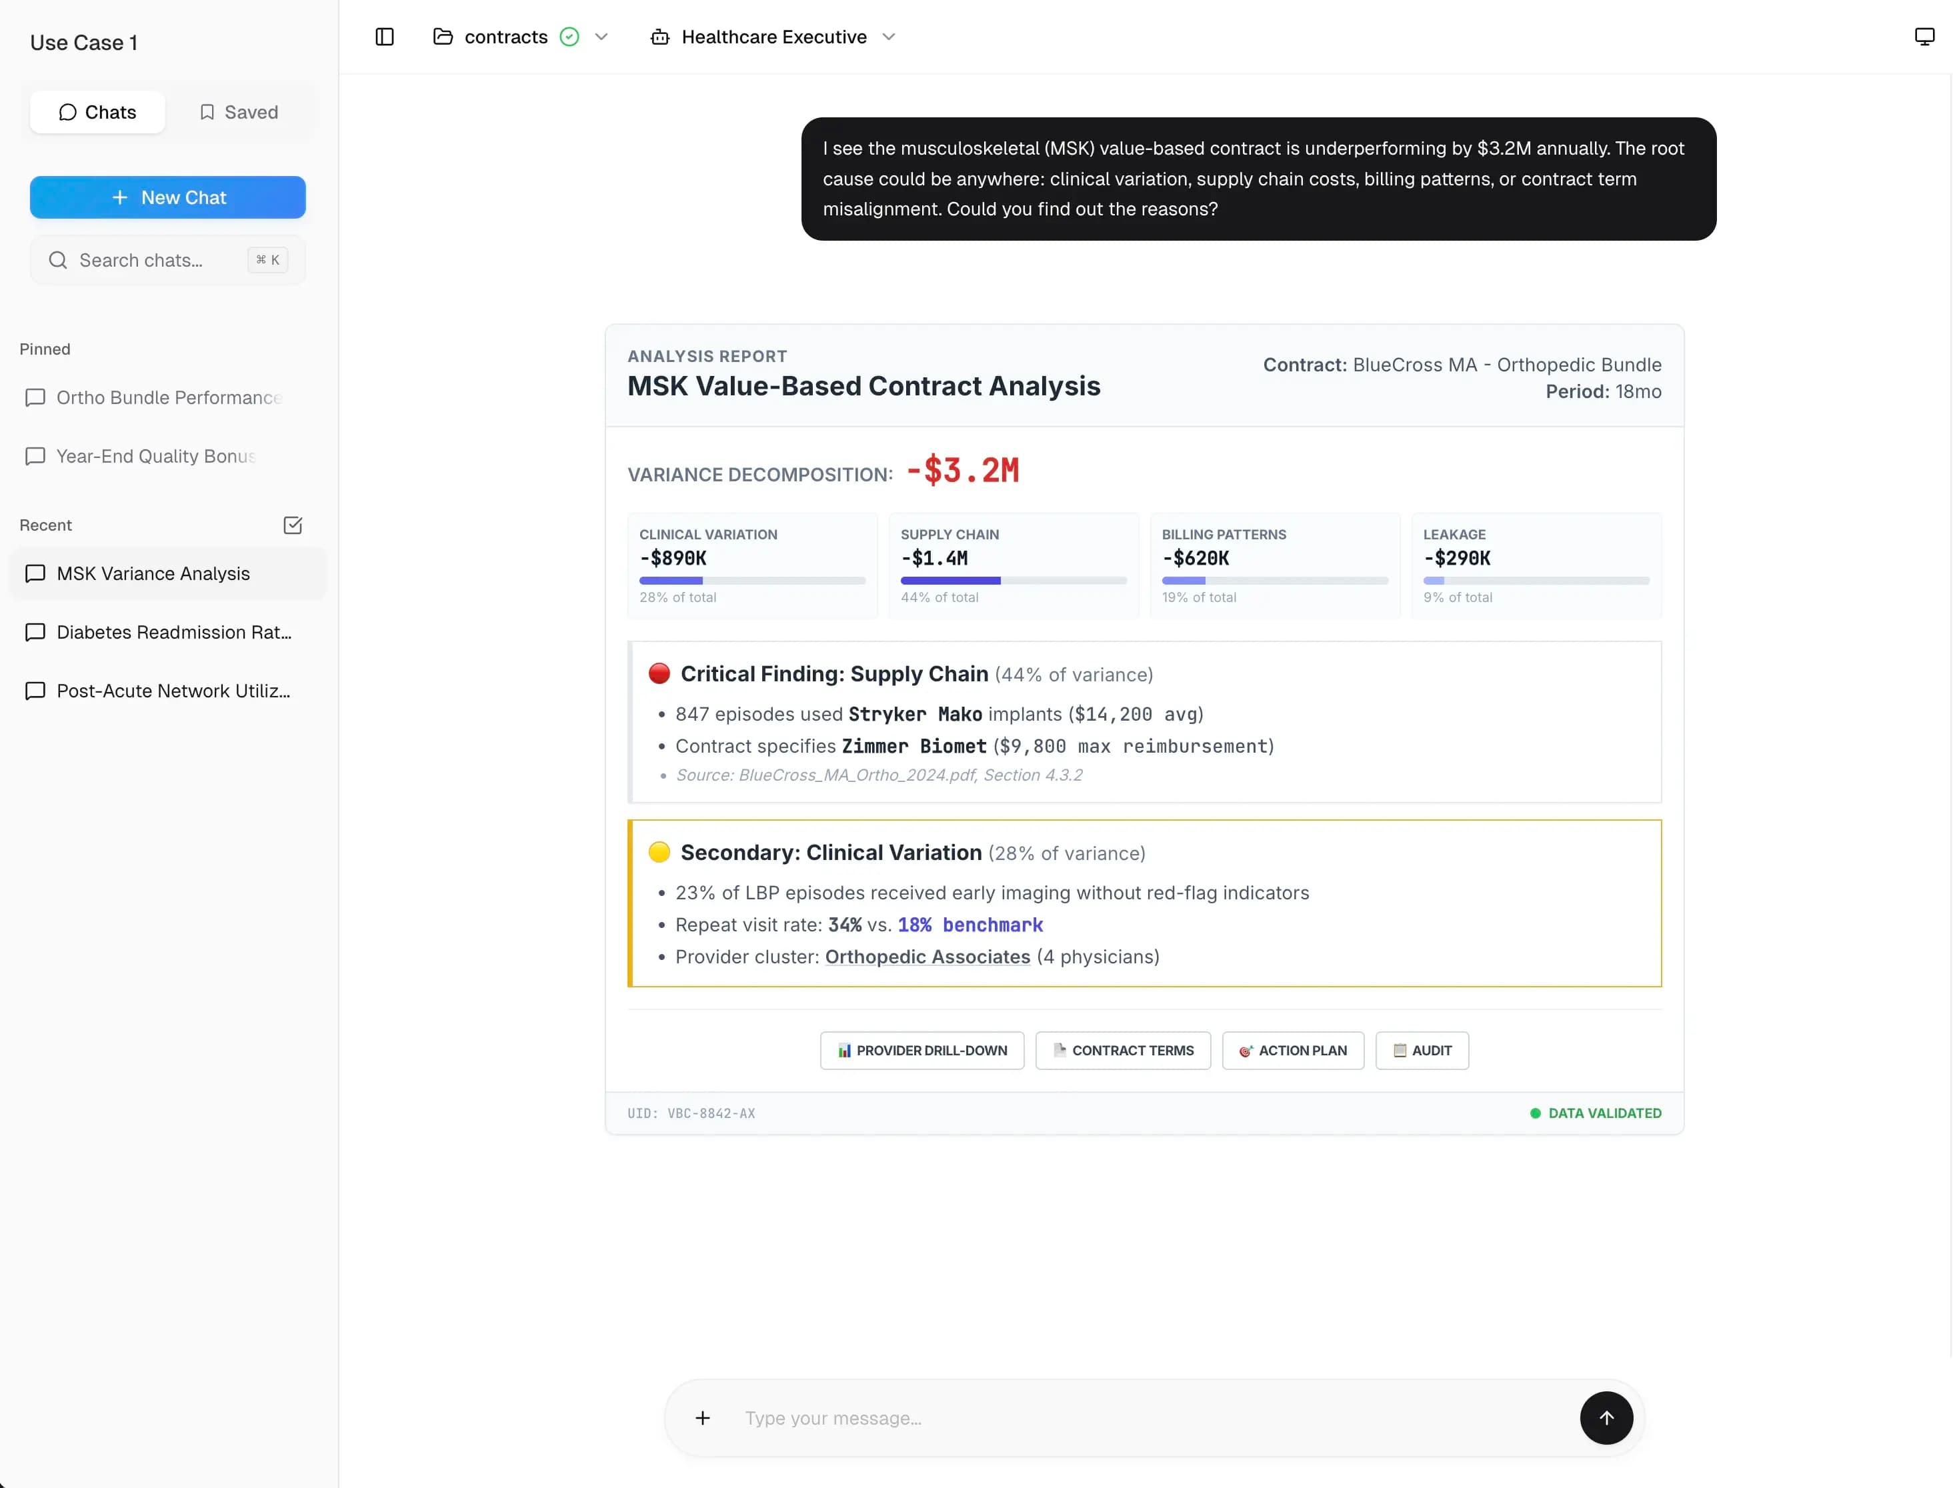Toggle the sidebar collapse icon

pos(383,36)
